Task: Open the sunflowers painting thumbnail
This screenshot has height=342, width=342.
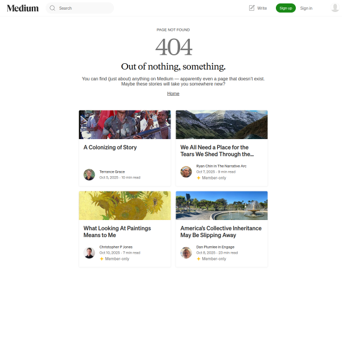Action: (125, 205)
